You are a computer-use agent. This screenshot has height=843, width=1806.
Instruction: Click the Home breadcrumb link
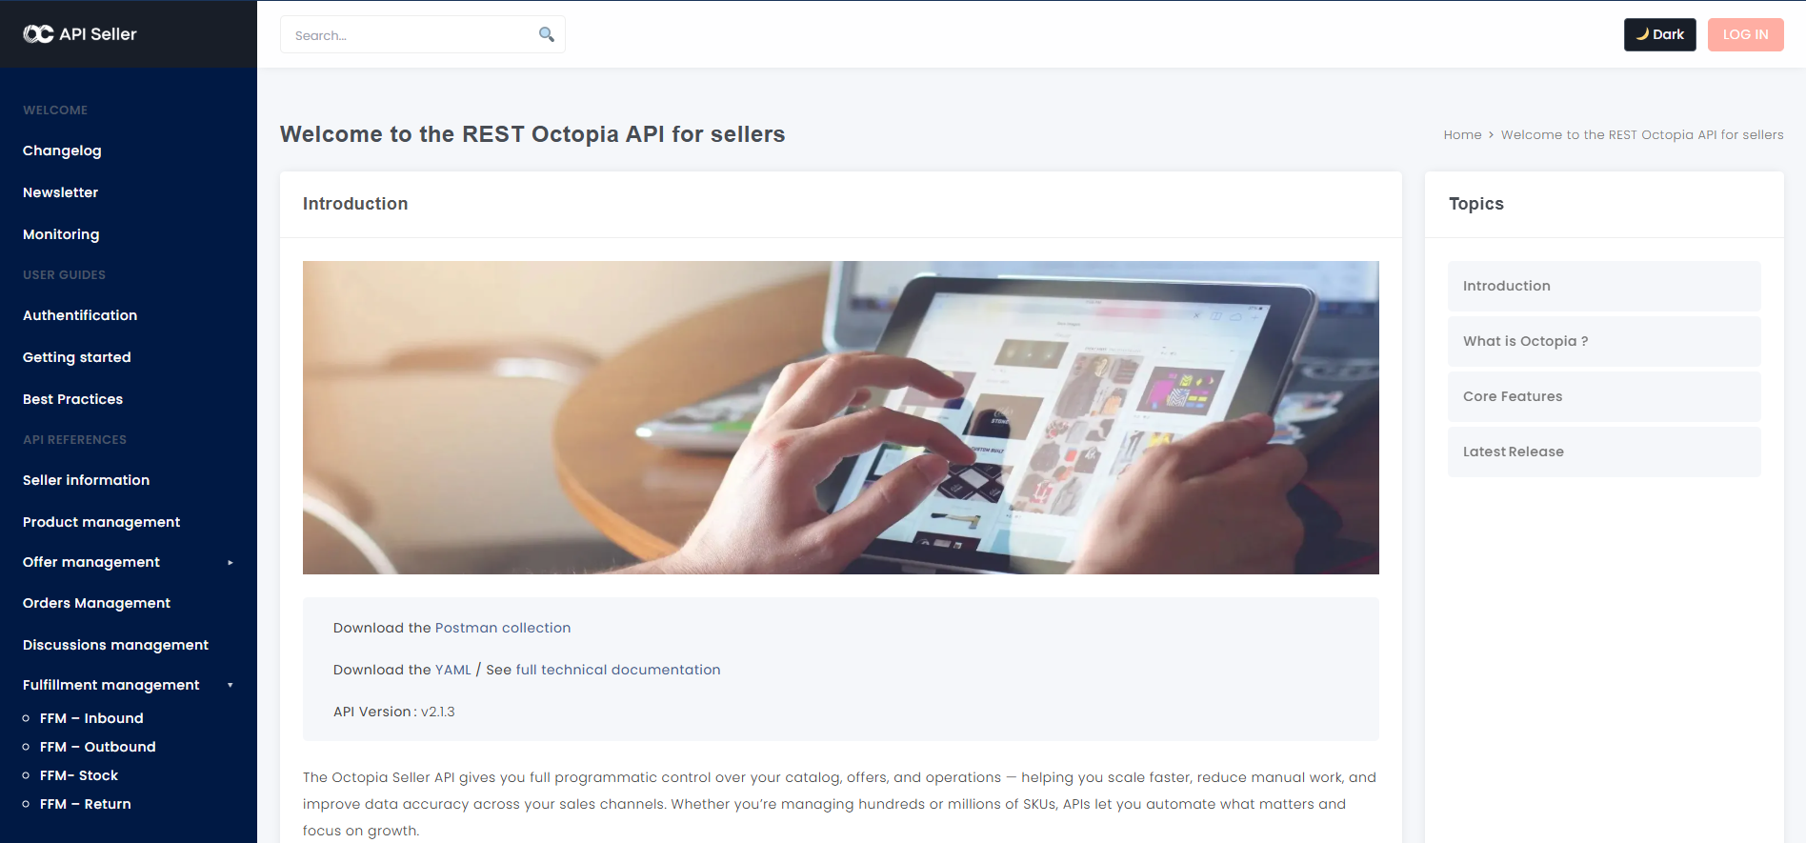tap(1462, 135)
